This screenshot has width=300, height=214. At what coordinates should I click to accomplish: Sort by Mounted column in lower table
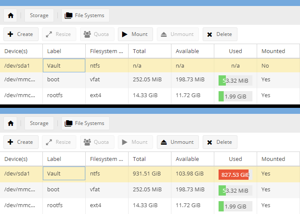click(279, 159)
